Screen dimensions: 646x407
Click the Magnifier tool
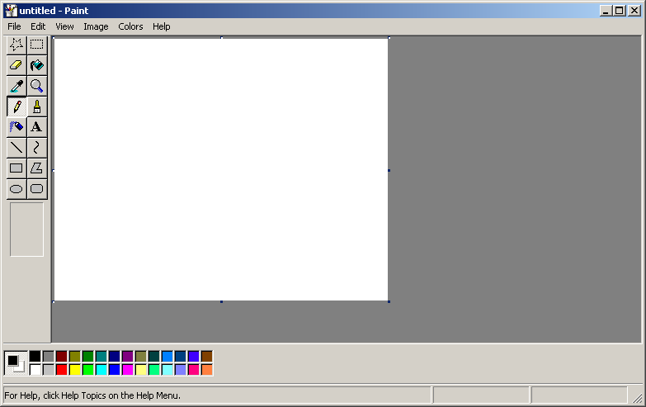[x=36, y=86]
